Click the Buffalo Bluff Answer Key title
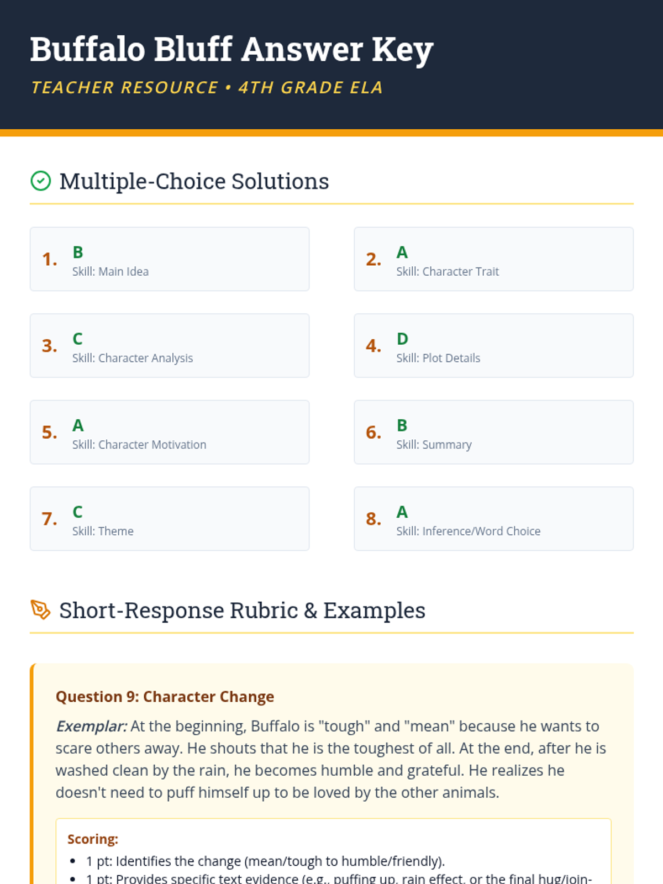This screenshot has height=884, width=663. click(x=231, y=50)
